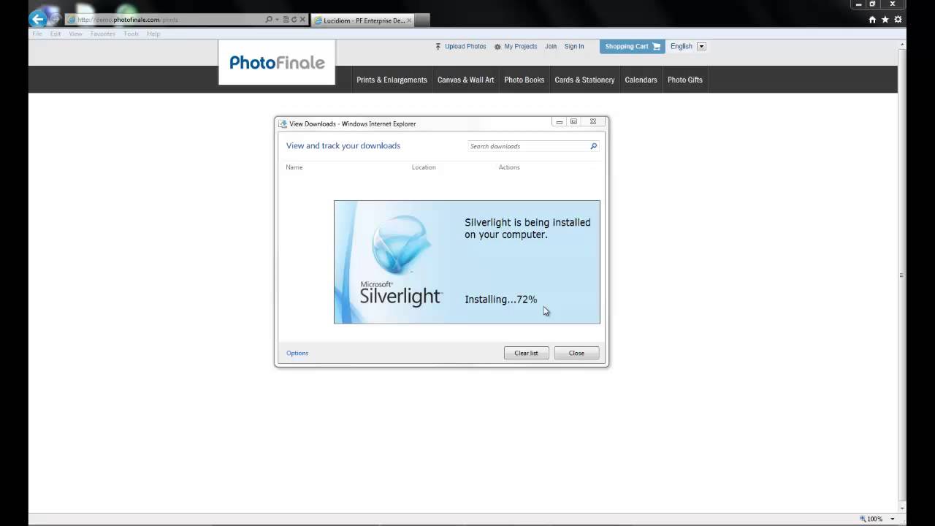Minimize the View Downloads dialog
Image resolution: width=935 pixels, height=526 pixels.
[559, 122]
